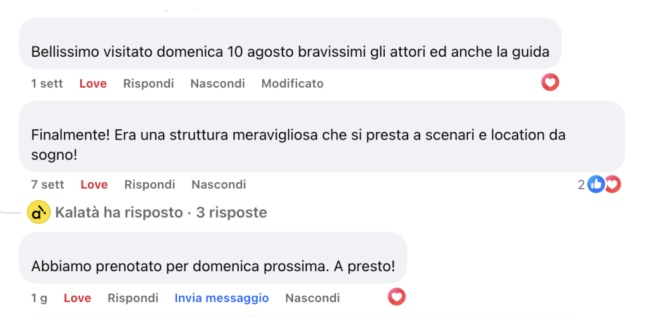Click heart icon beside the like thumb

[613, 185]
